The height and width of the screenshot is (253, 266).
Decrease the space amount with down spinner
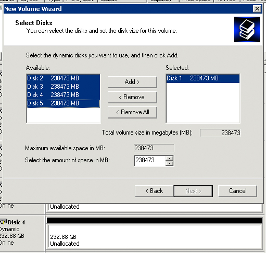tap(169, 163)
